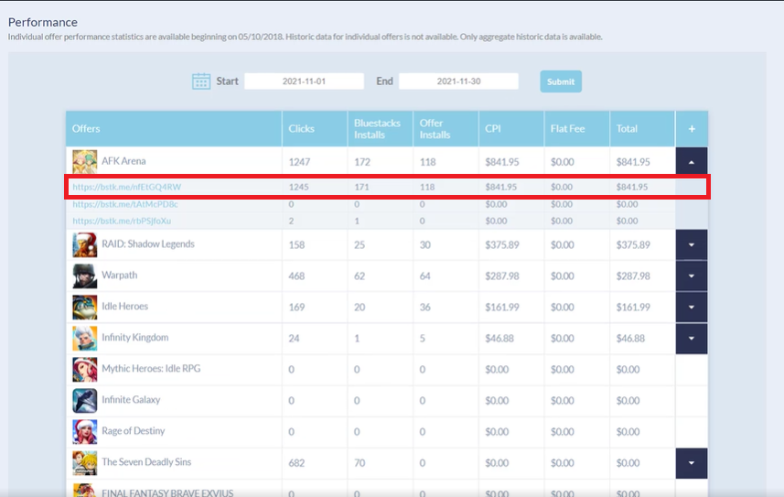Click the calendar icon beside Start
The height and width of the screenshot is (497, 784).
201,81
